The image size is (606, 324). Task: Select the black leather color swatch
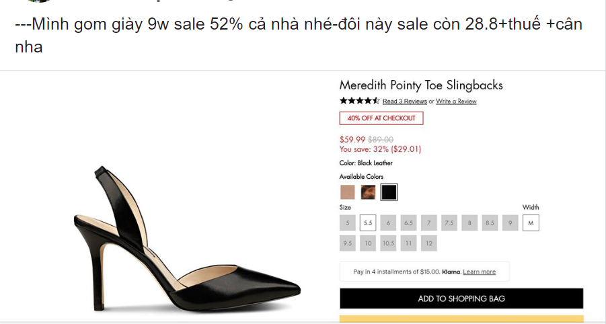[389, 192]
